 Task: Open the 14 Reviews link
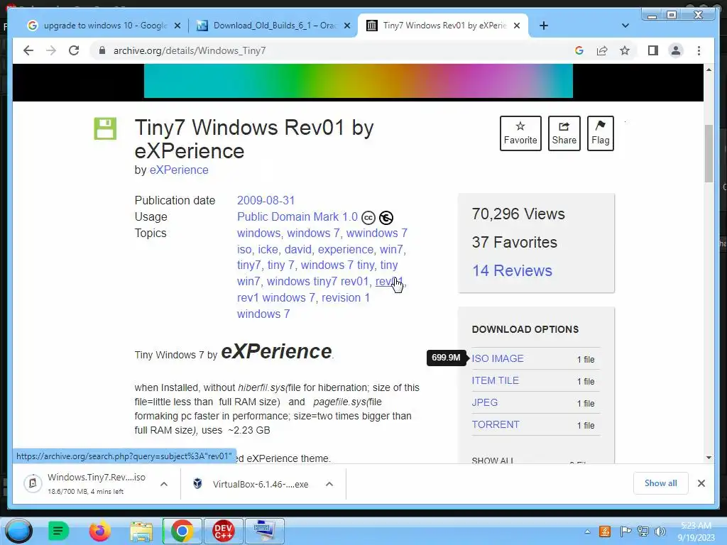coord(512,270)
